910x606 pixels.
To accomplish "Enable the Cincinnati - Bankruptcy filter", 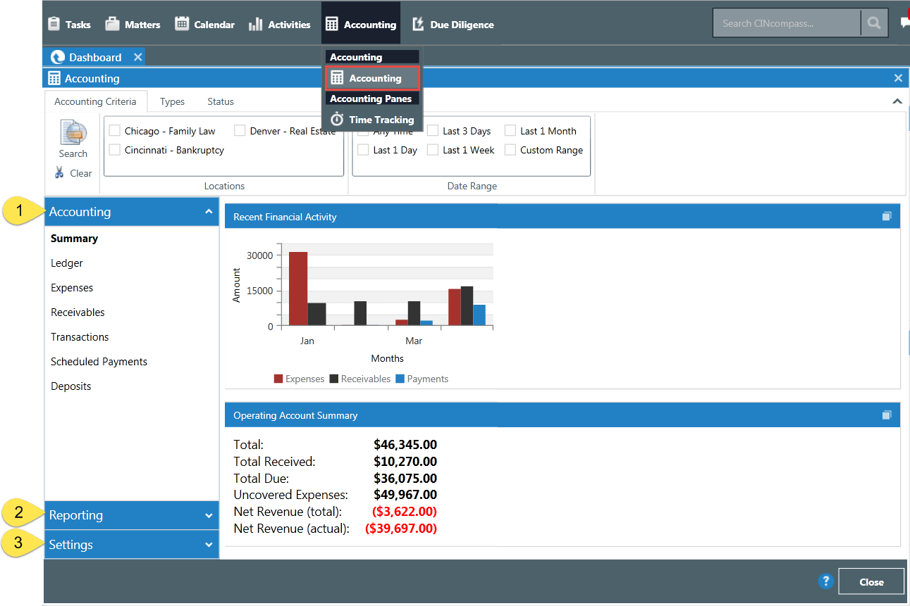I will point(113,149).
